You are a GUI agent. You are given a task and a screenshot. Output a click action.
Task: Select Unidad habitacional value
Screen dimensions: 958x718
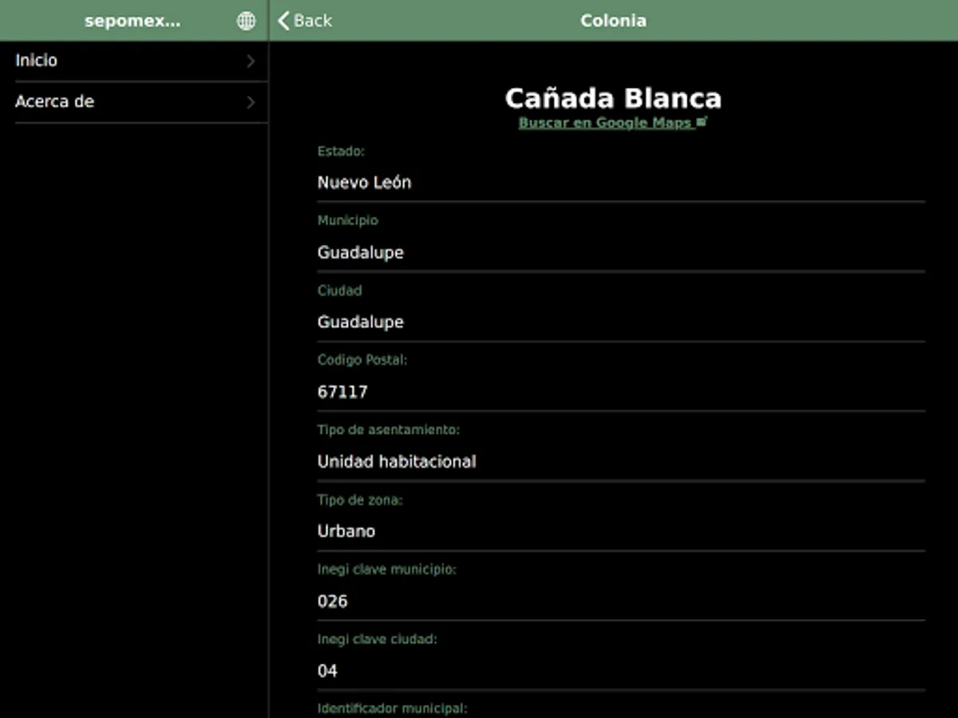pos(397,461)
